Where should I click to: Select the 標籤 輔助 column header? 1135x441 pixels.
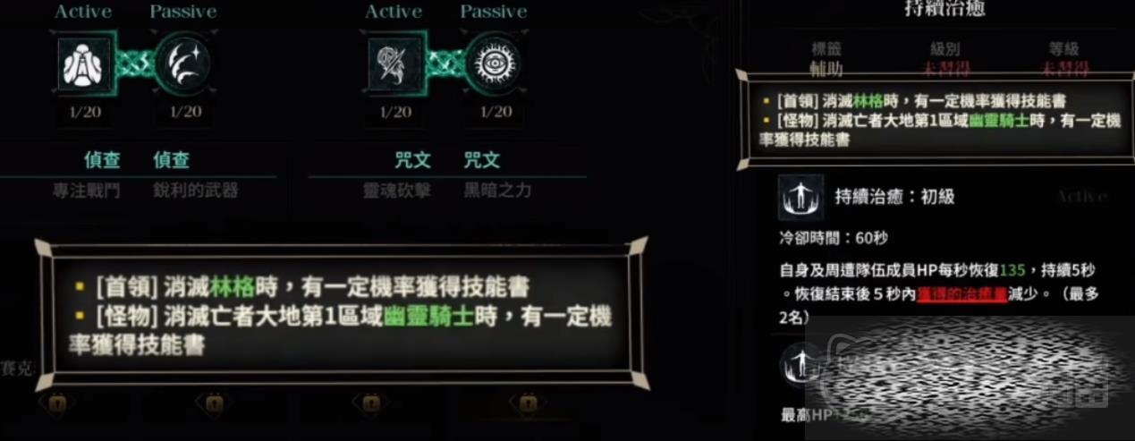click(x=826, y=59)
